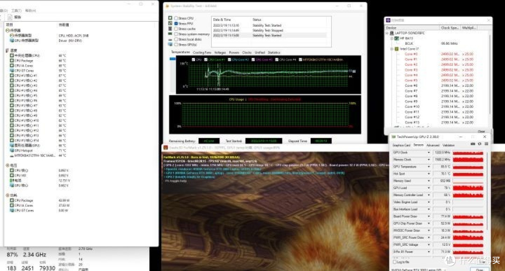Click the LAPTOP computer icon in clock window
The width and height of the screenshot is (505, 271).
[x=392, y=33]
